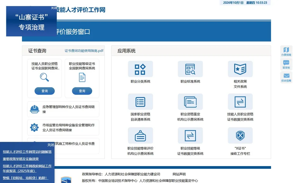Image resolution: width=293 pixels, height=183 pixels.
Task: Open the 相关政策文件系统 book icon
Action: tap(240, 69)
